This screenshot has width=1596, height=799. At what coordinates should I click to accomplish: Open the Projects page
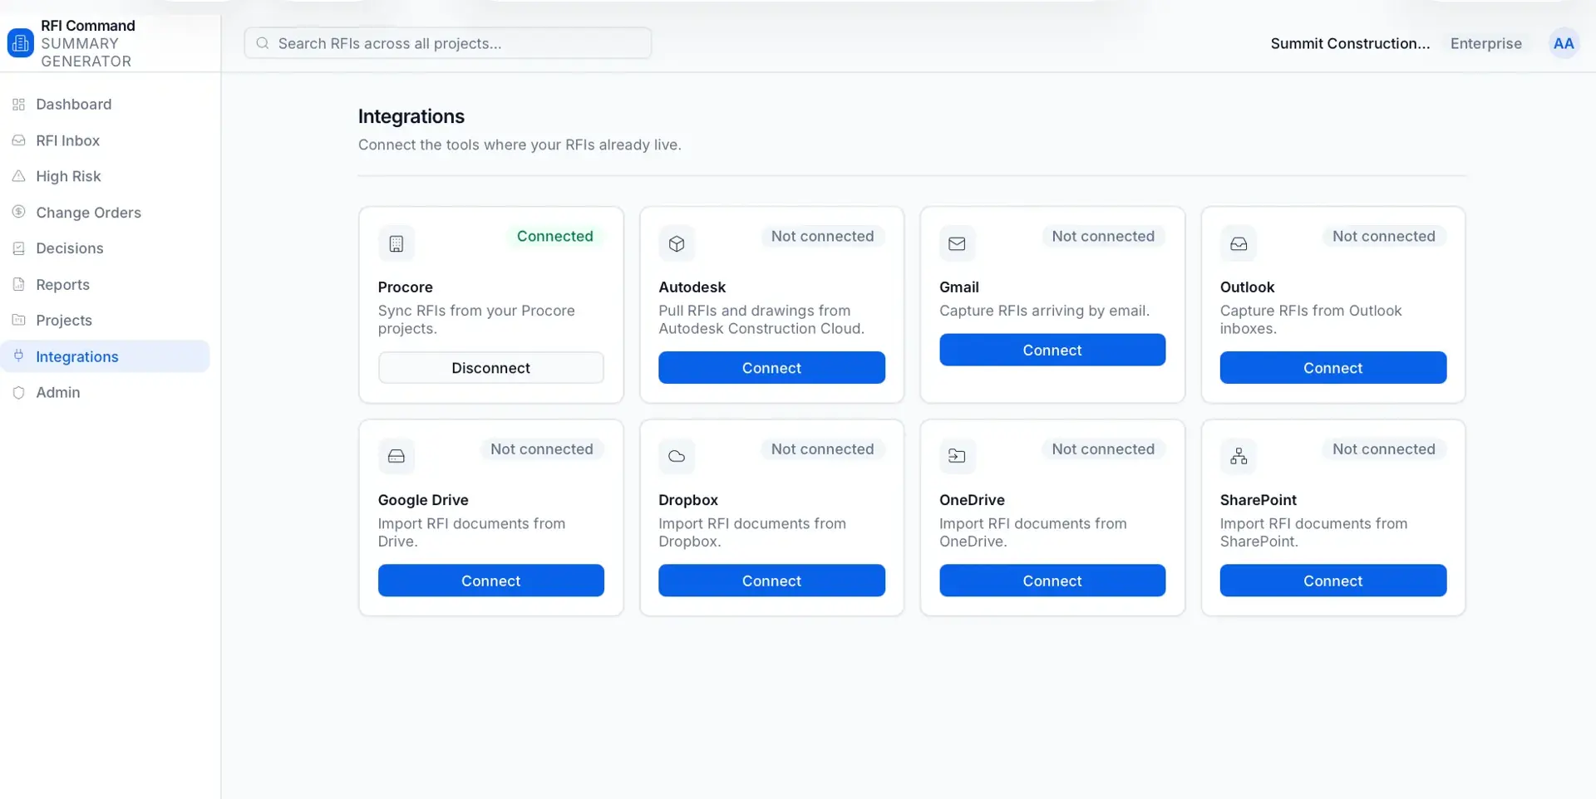[x=105, y=320]
